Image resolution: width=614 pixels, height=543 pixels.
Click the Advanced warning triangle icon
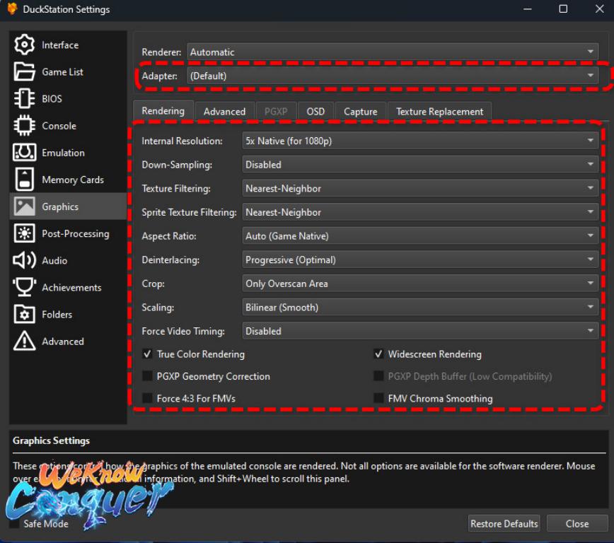tap(24, 341)
